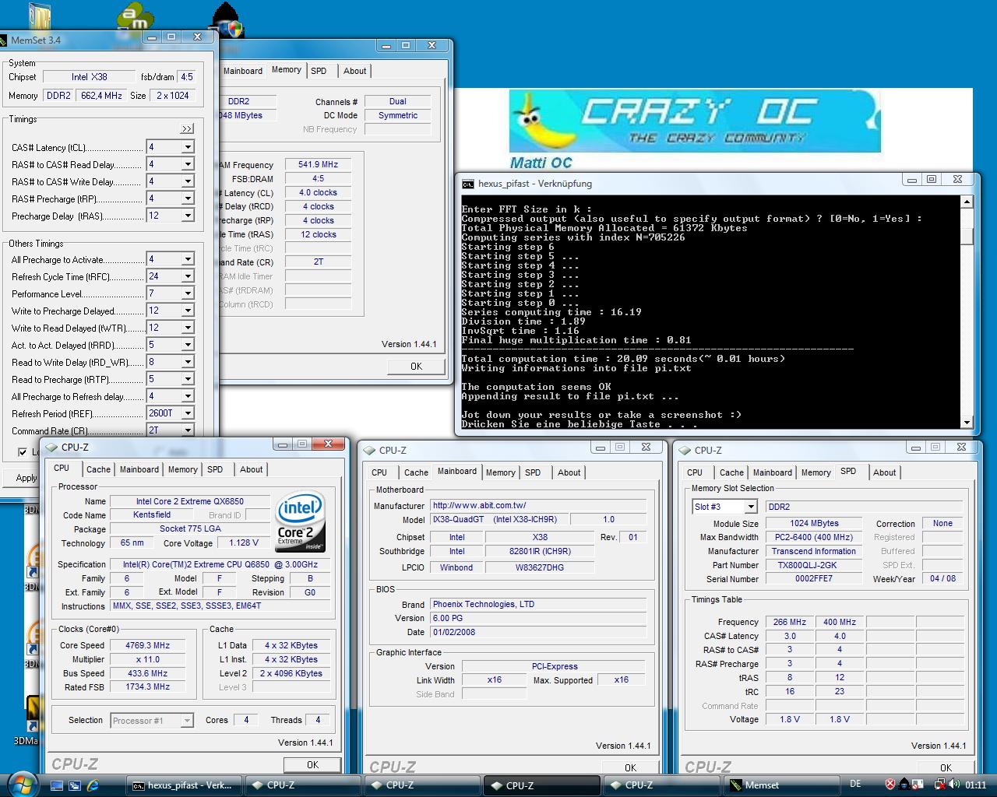The width and height of the screenshot is (997, 797).
Task: Click Total computation time line in console
Action: (x=623, y=359)
